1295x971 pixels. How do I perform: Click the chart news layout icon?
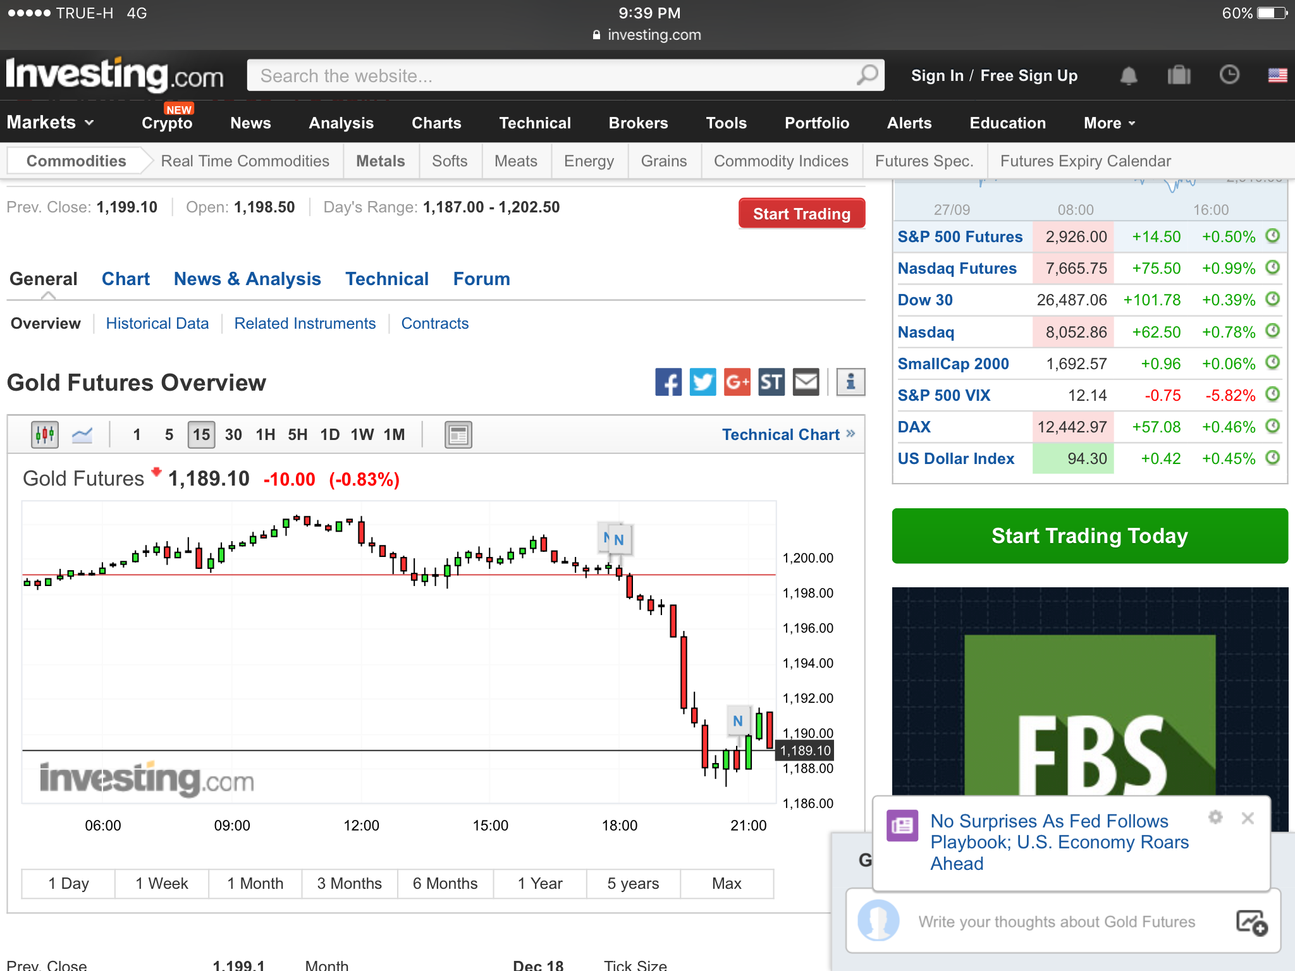(458, 435)
